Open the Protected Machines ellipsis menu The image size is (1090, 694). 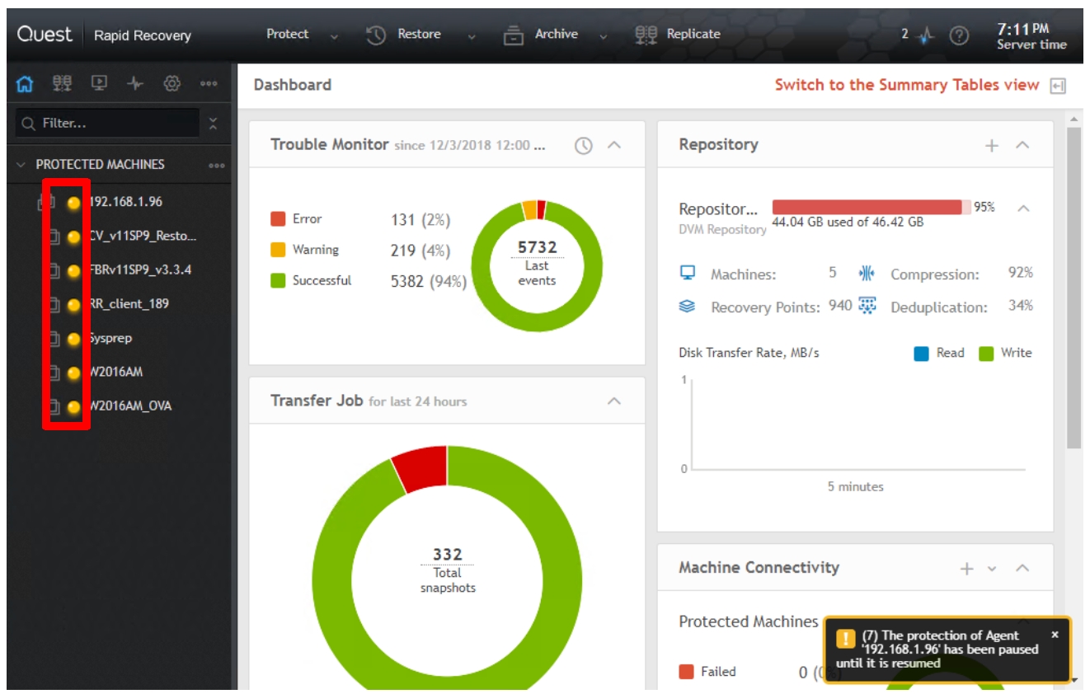pyautogui.click(x=217, y=165)
